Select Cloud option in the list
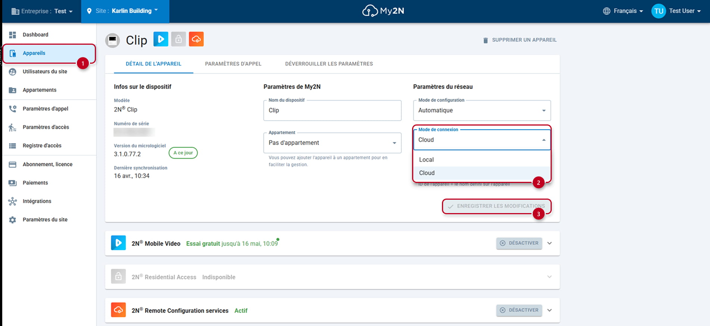710x326 pixels. (x=482, y=173)
